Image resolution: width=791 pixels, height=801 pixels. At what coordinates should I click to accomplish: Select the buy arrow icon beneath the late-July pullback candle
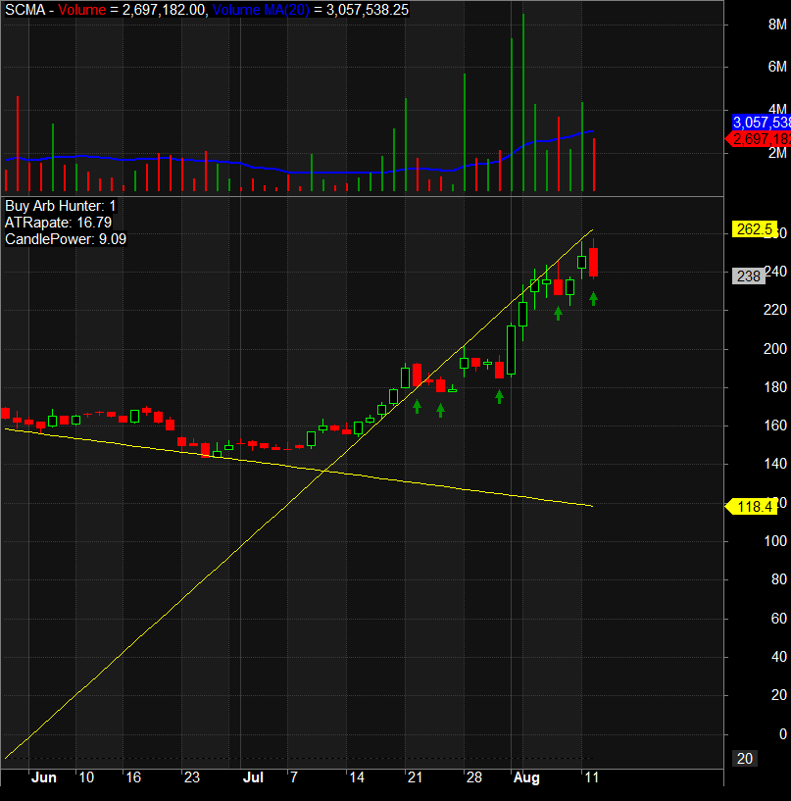(x=499, y=396)
